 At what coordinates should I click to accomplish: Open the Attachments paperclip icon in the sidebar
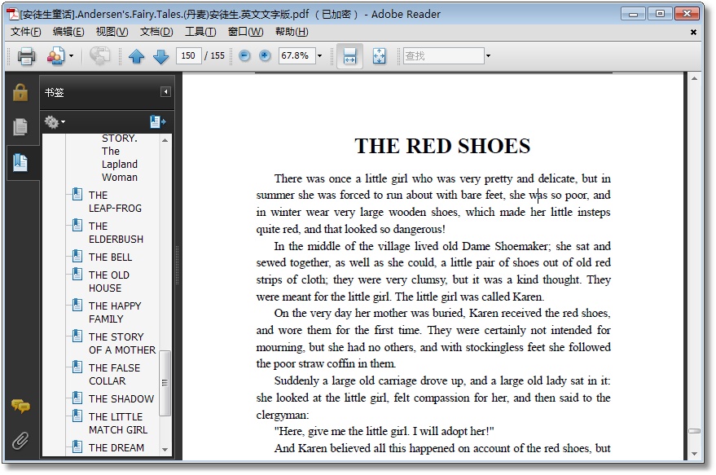tap(20, 441)
